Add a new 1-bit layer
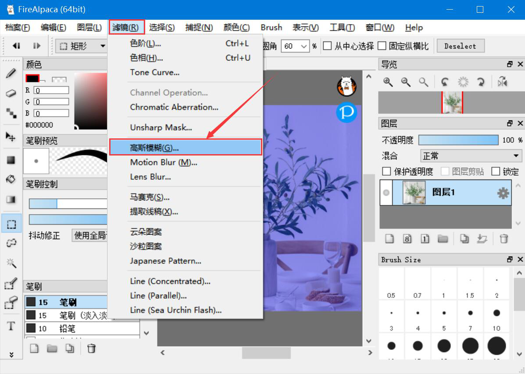This screenshot has height=374, width=525. (425, 239)
